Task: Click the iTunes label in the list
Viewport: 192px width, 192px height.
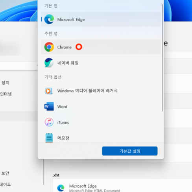Action: pyautogui.click(x=63, y=122)
